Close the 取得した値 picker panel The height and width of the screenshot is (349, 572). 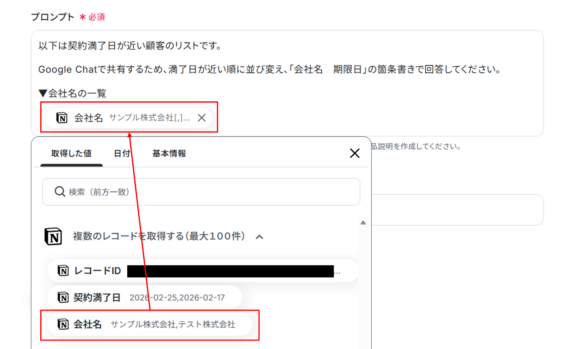click(355, 153)
